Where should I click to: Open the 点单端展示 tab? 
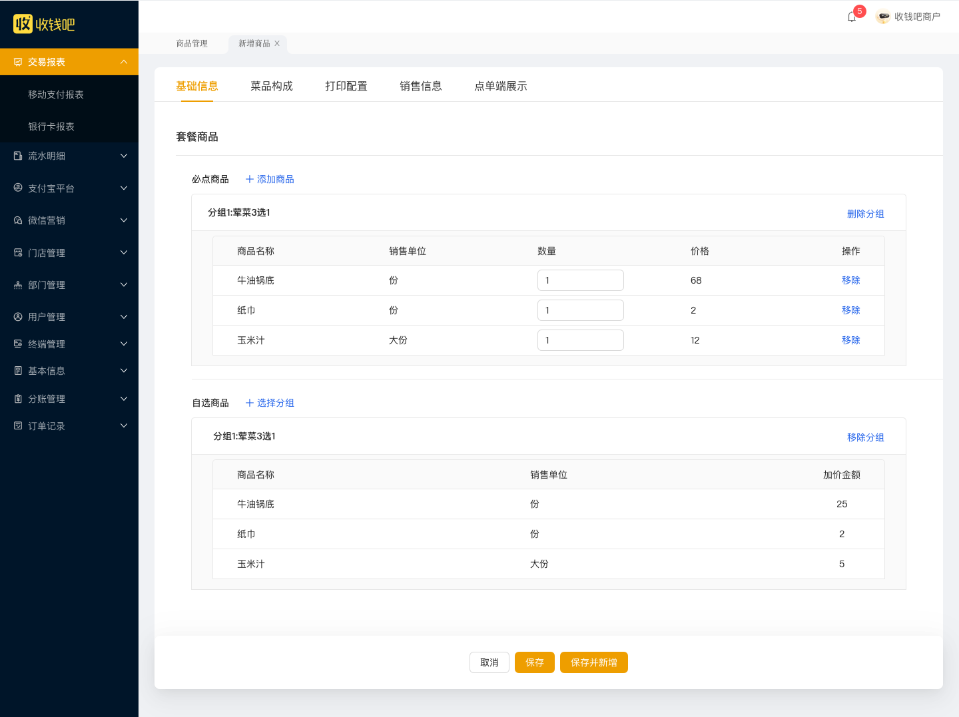[x=501, y=86]
